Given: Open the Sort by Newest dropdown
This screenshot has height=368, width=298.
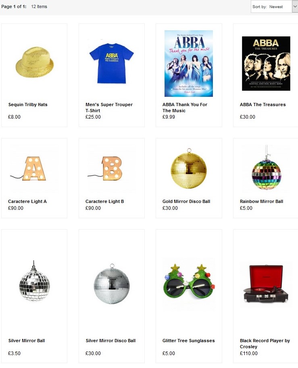Looking at the screenshot, I should coord(274,6).
